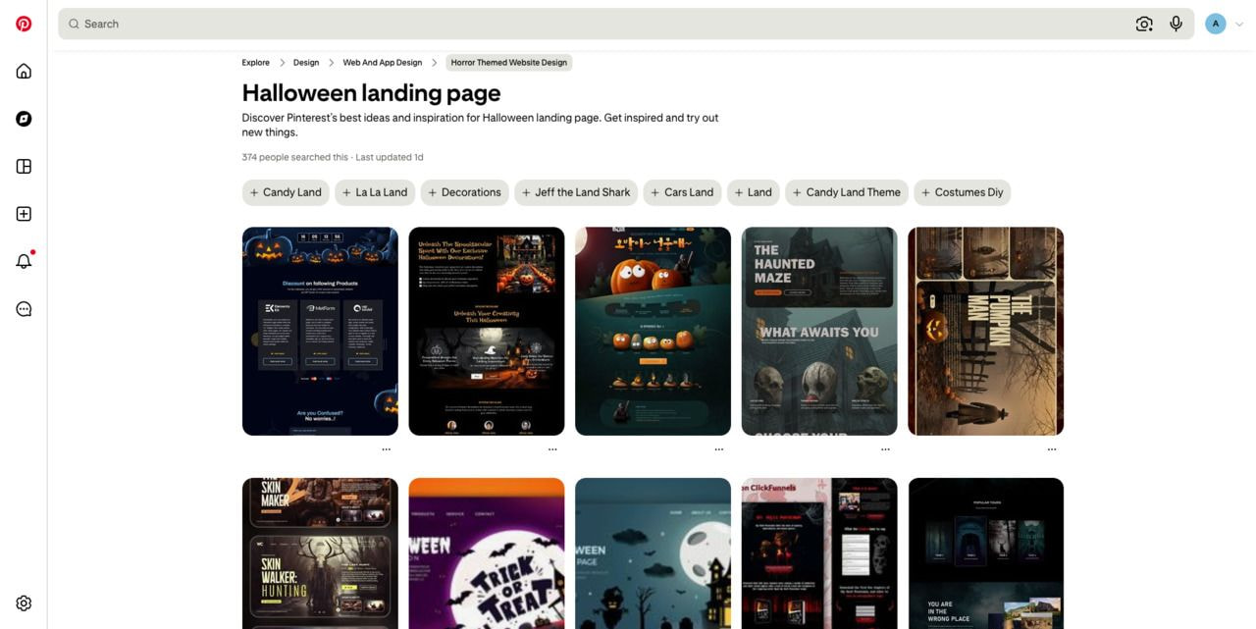This screenshot has width=1256, height=629.
Task: Open the Trick or Treat purple pin
Action: click(x=487, y=553)
